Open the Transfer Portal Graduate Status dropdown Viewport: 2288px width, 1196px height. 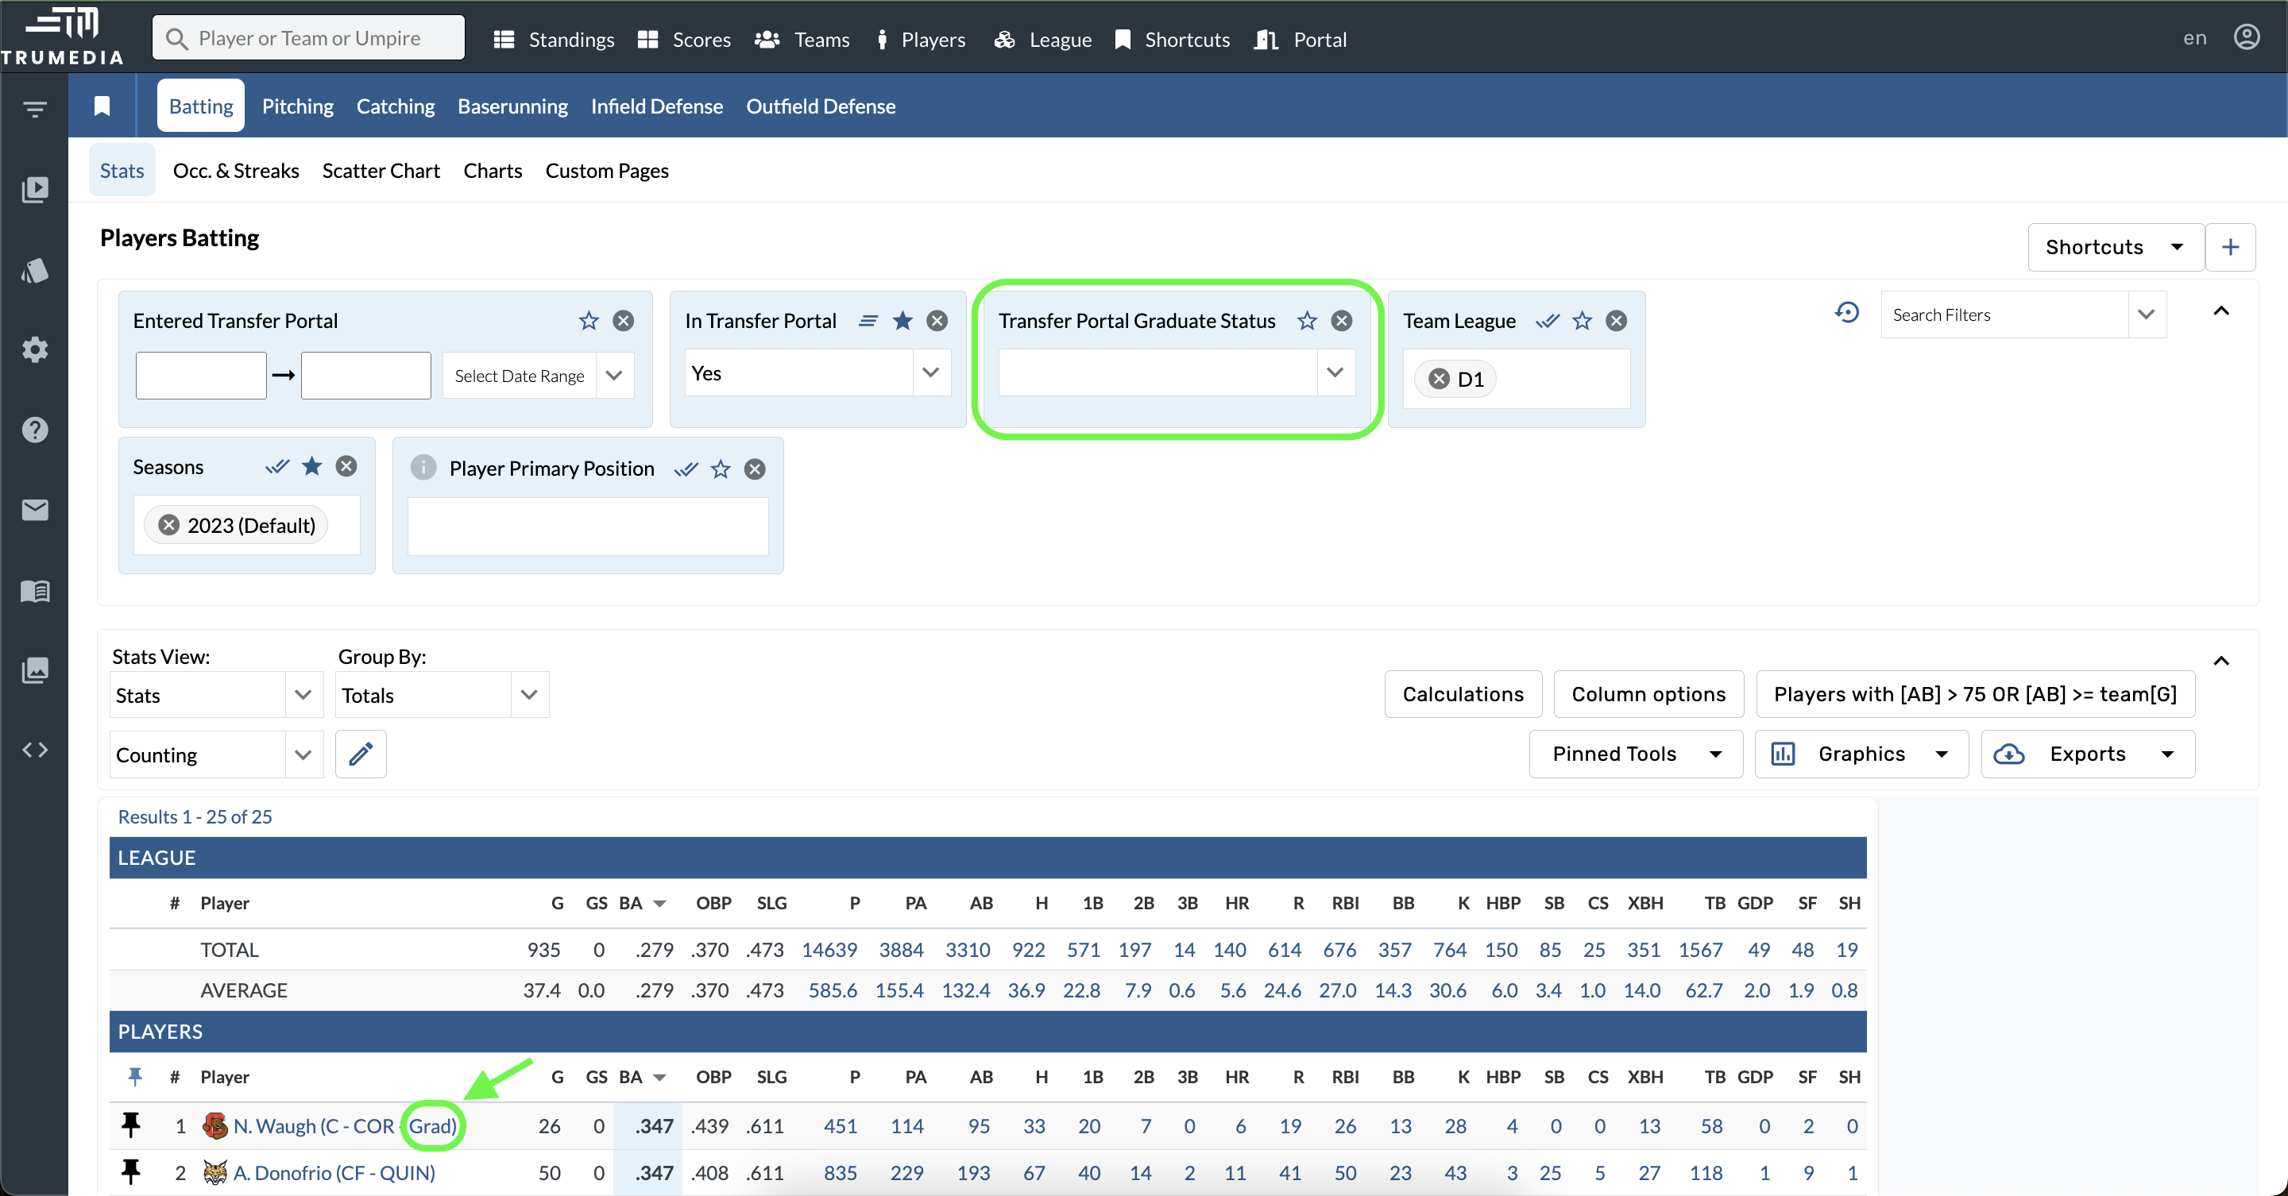point(1334,373)
